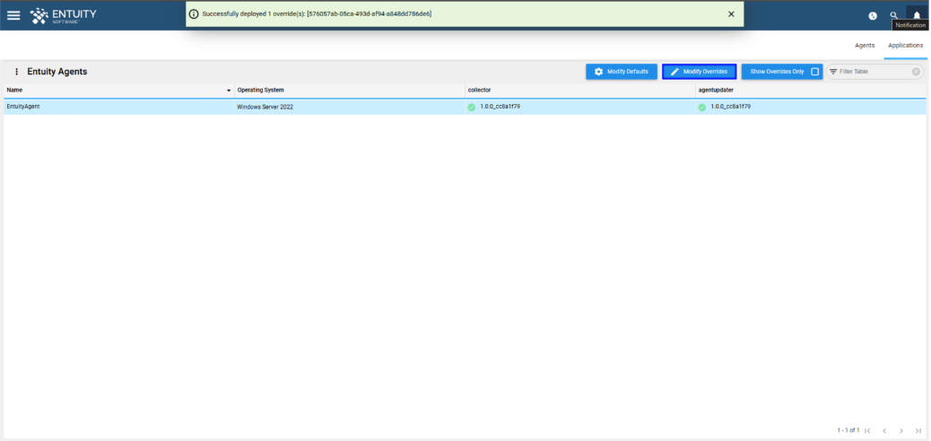The height and width of the screenshot is (441, 931).
Task: Click the info icon in the success banner
Action: (194, 14)
